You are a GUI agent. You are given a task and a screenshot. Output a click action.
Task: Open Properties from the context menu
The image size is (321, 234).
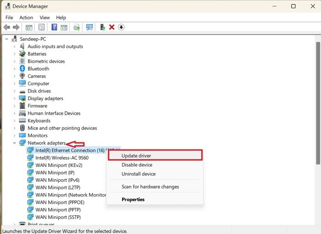pyautogui.click(x=155, y=200)
